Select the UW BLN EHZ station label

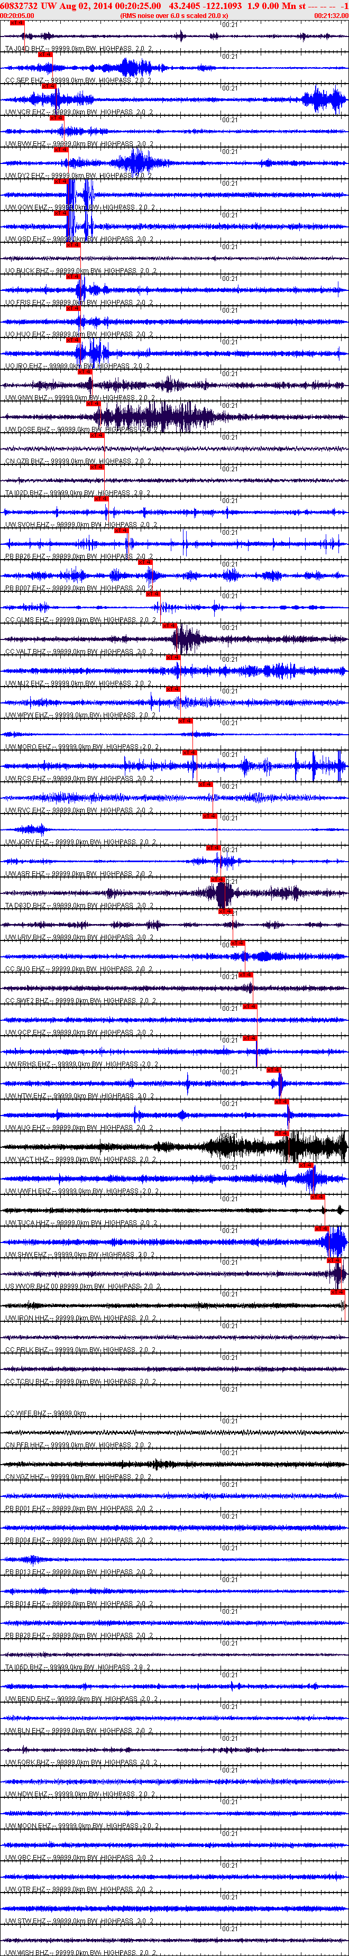coord(79,1731)
